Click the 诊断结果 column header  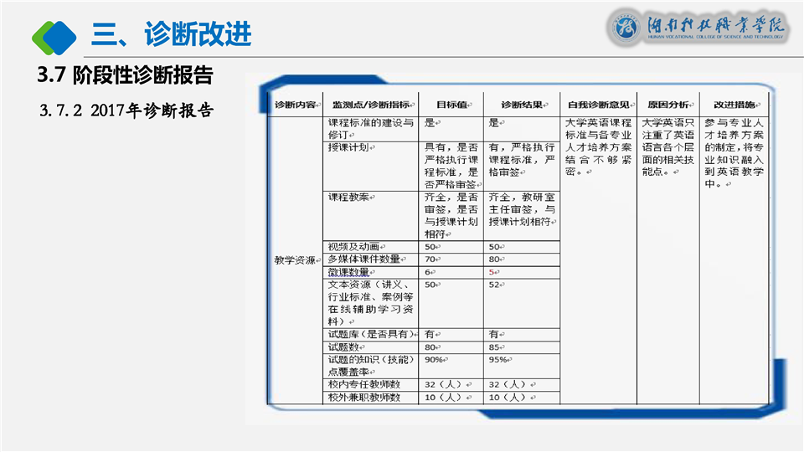521,105
